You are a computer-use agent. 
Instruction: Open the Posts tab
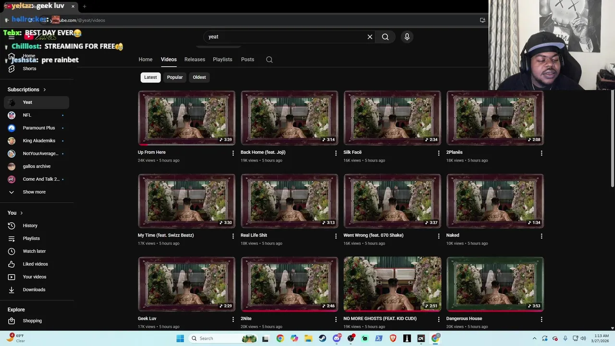coord(247,60)
